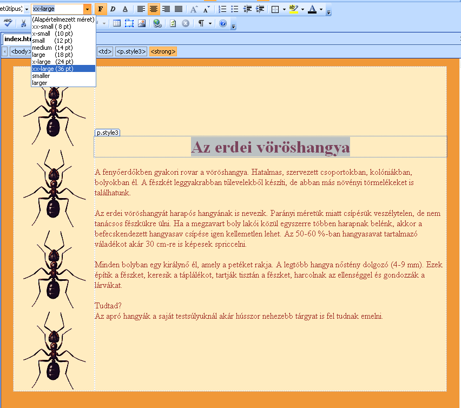Screen dimensions: 461x408
Task: Insert hyperlink globe icon
Action: pyautogui.click(x=157, y=23)
